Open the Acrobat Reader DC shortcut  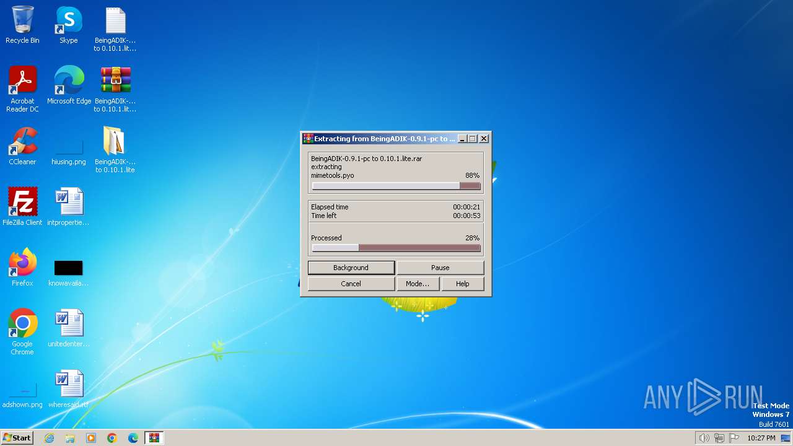coord(22,89)
